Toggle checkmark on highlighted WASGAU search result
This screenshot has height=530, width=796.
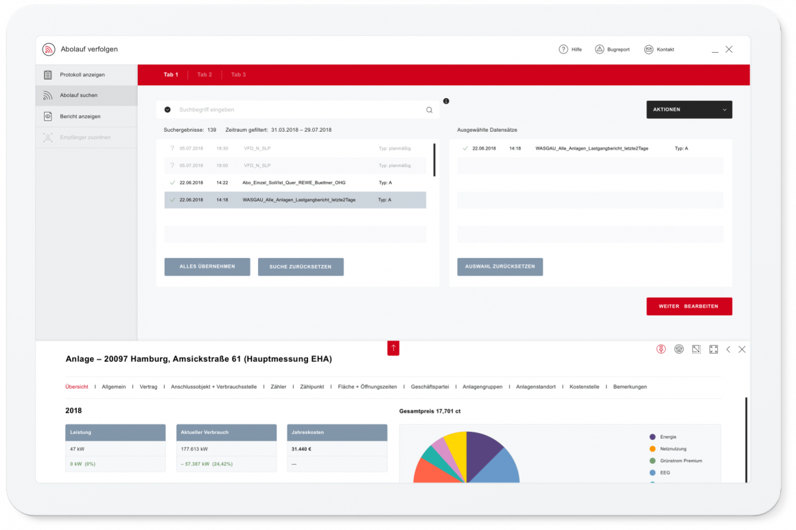click(172, 200)
